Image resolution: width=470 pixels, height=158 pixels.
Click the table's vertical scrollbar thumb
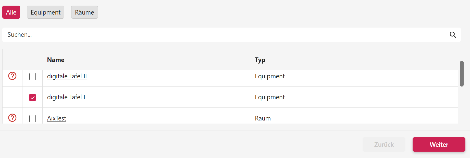coord(462,74)
